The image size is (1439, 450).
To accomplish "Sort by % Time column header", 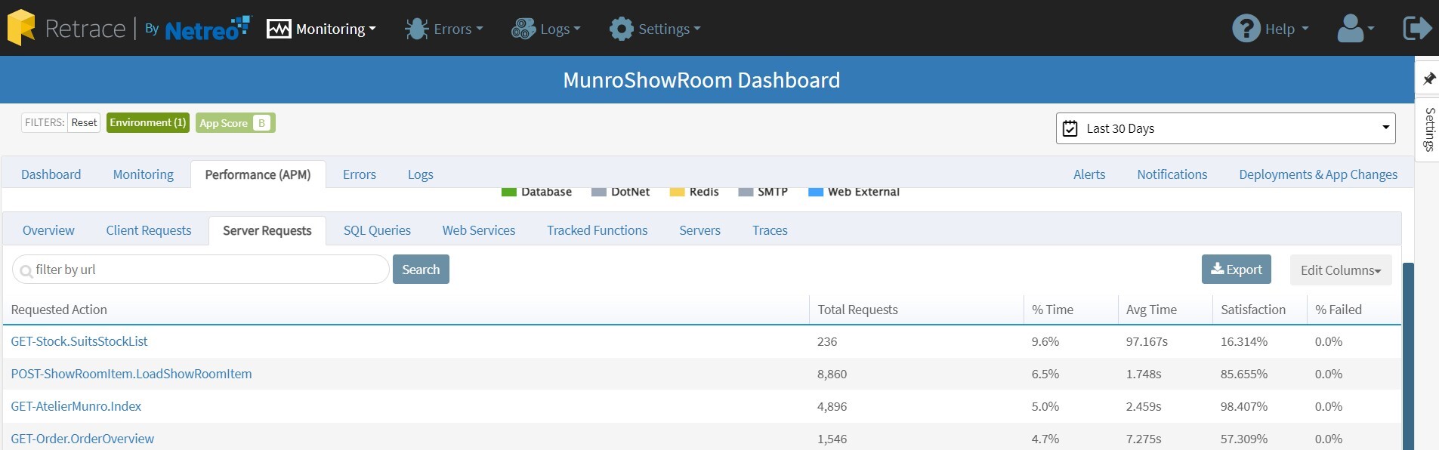I will tap(1052, 310).
